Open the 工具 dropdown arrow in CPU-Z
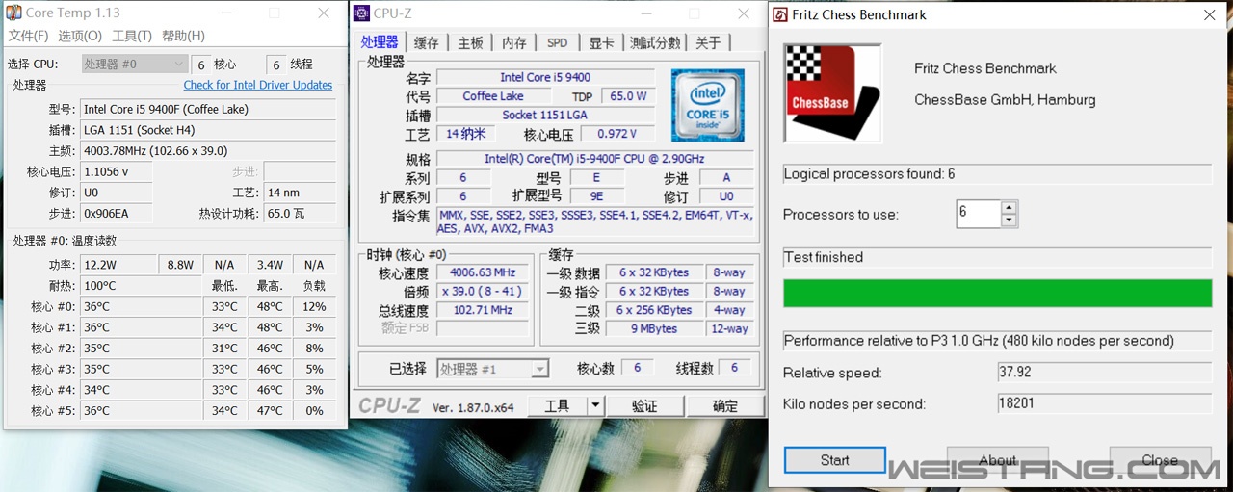1233x492 pixels. (x=595, y=406)
